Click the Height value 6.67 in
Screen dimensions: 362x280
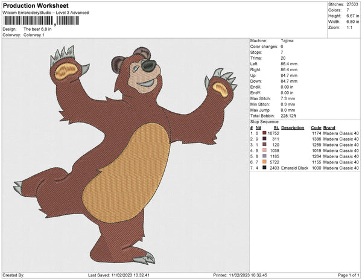352,16
